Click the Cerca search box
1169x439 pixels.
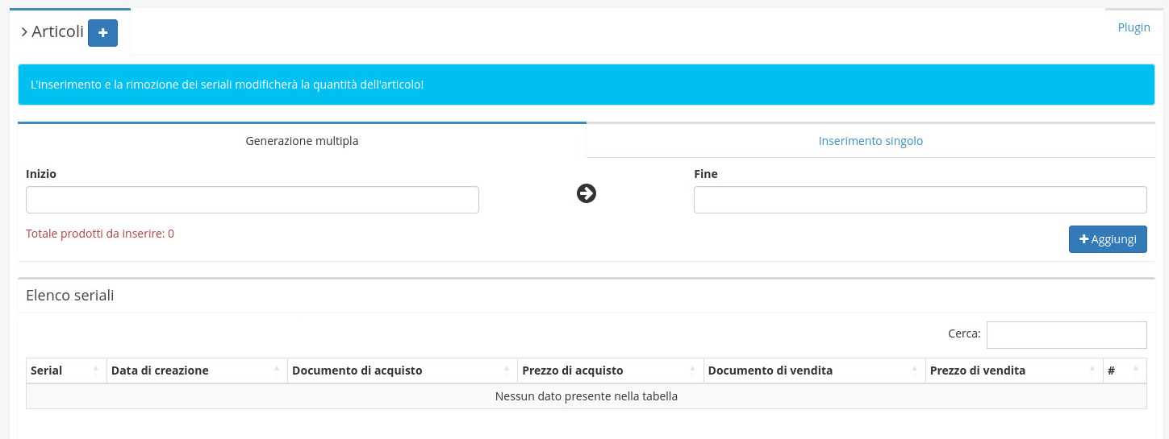(1066, 335)
